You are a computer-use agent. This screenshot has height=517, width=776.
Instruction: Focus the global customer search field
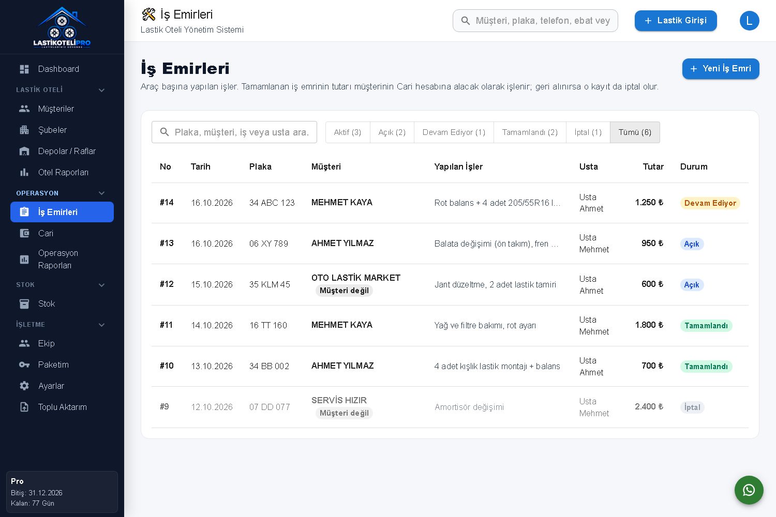pos(535,21)
